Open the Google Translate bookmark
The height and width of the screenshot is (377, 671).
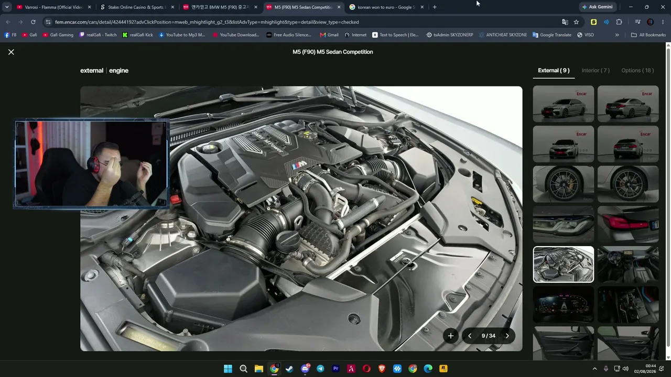552,35
